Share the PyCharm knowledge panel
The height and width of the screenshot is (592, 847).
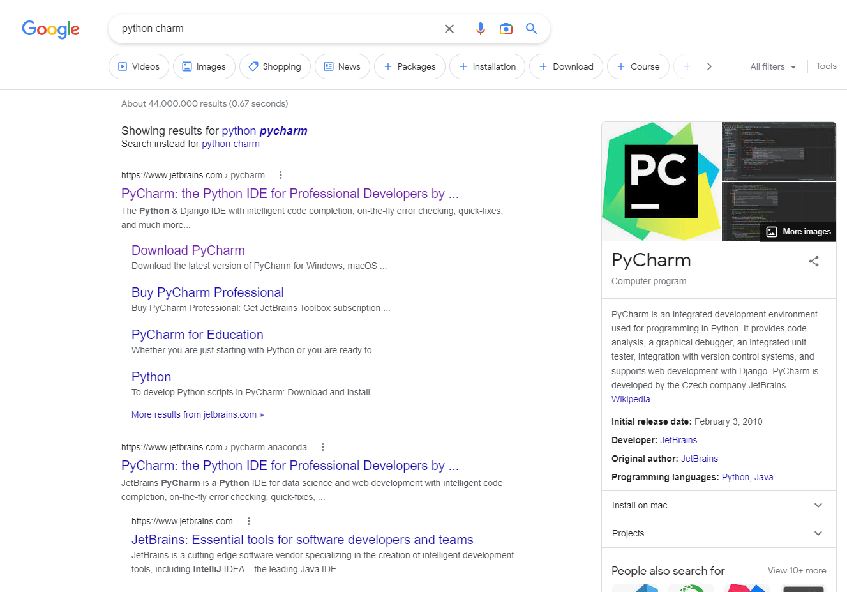[x=814, y=261]
